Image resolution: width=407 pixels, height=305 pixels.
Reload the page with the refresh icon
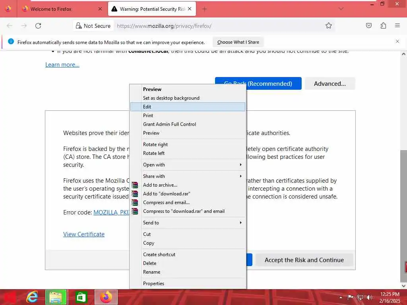38,26
